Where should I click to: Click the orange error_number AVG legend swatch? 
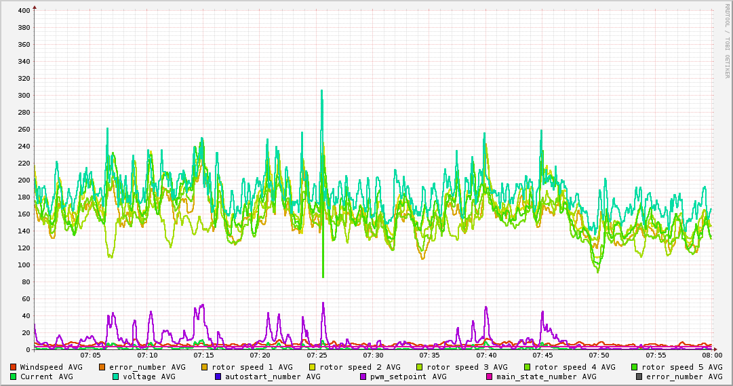click(102, 367)
